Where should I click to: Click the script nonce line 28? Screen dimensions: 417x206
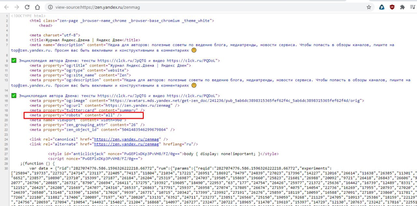pyautogui.click(x=95, y=158)
